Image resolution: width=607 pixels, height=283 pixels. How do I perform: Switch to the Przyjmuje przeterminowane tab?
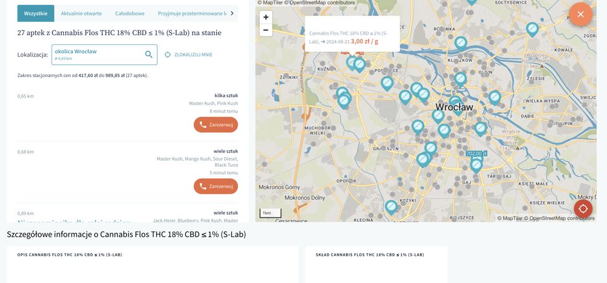click(192, 13)
